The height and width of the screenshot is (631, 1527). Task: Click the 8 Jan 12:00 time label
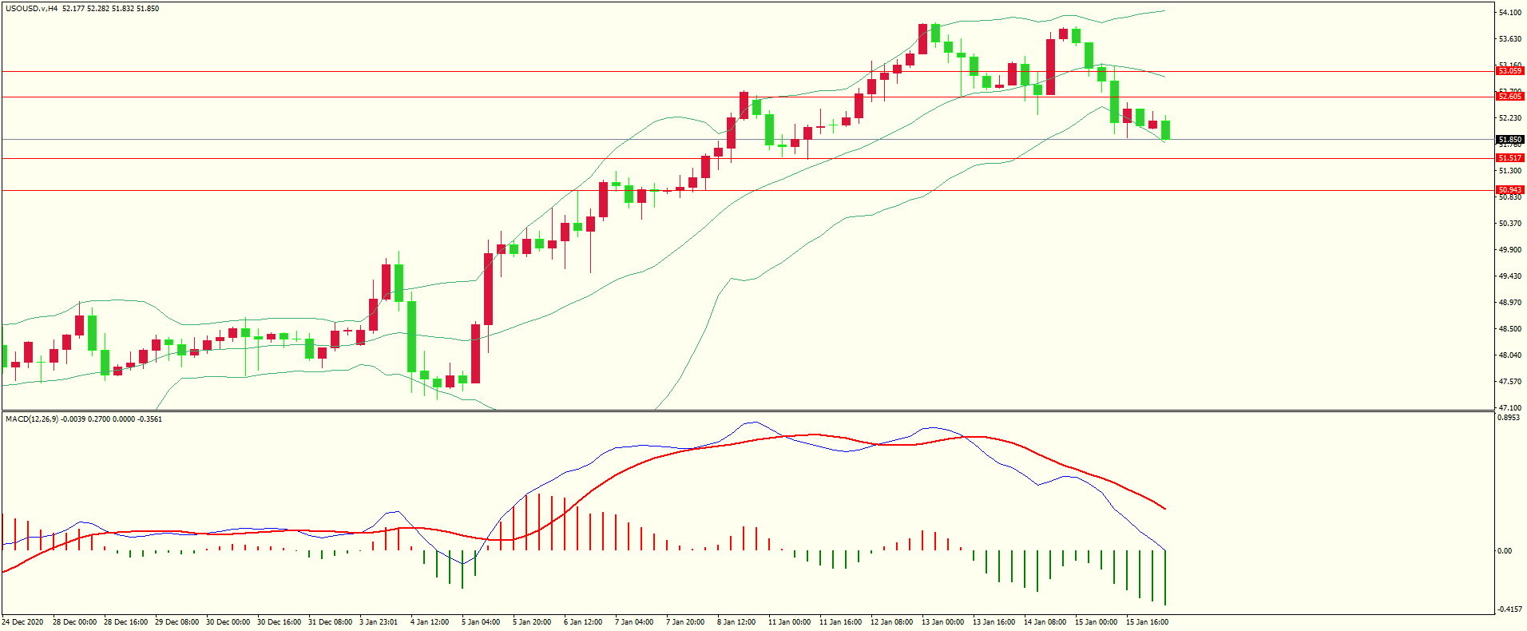tap(736, 622)
